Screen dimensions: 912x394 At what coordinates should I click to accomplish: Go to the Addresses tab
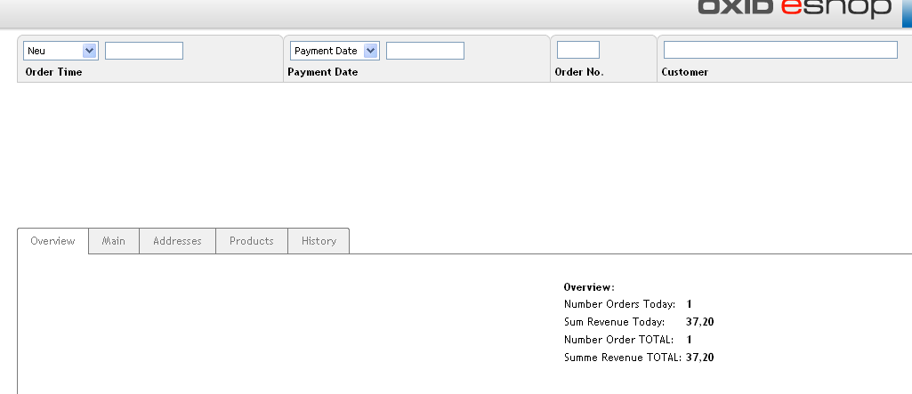coord(177,241)
